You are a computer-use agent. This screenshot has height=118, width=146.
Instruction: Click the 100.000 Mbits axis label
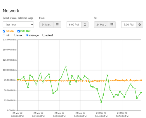pyautogui.click(x=10, y=70)
